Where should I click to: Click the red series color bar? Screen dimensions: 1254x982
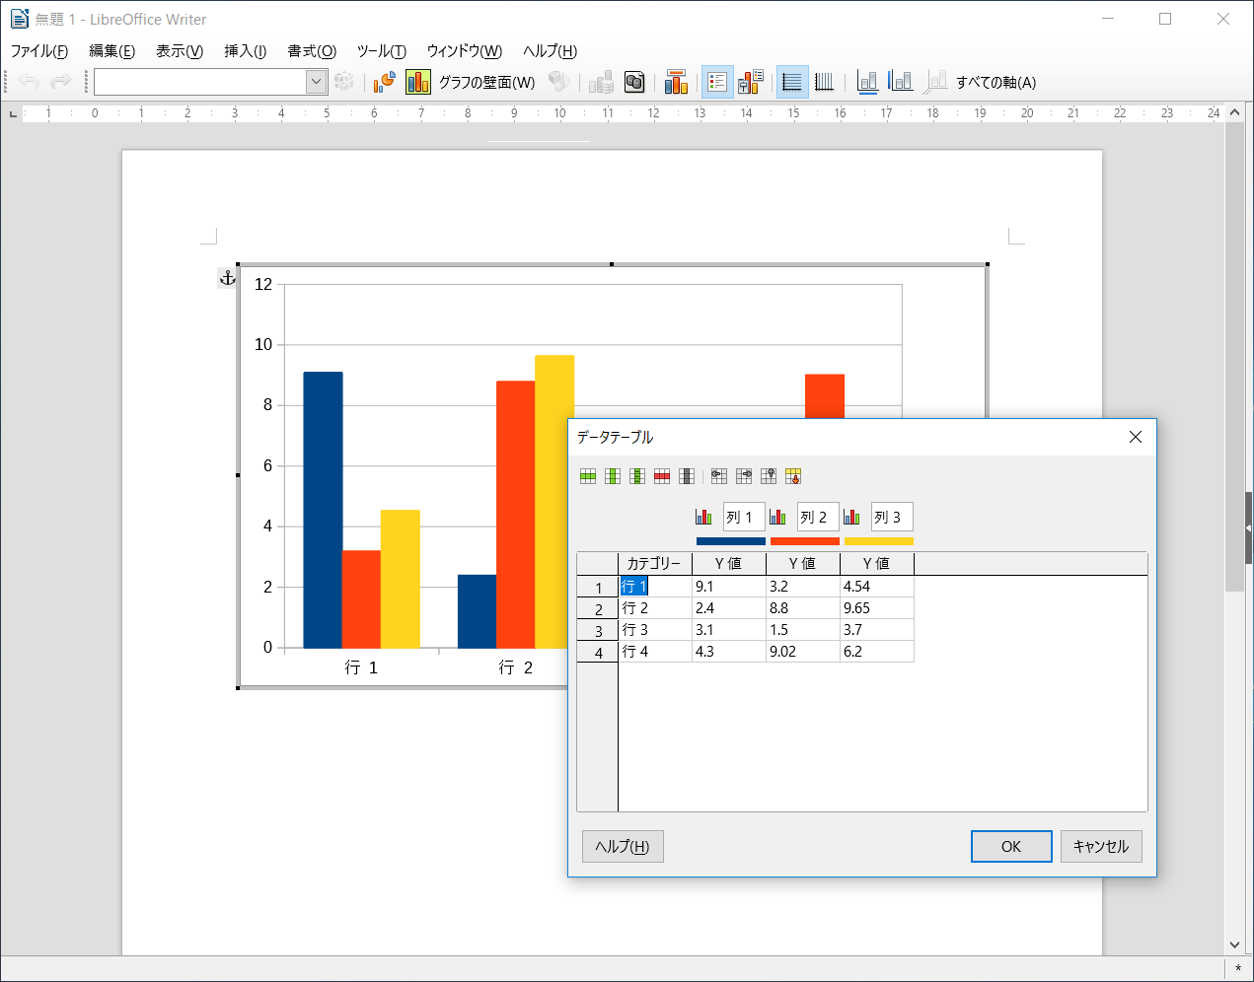tap(805, 541)
